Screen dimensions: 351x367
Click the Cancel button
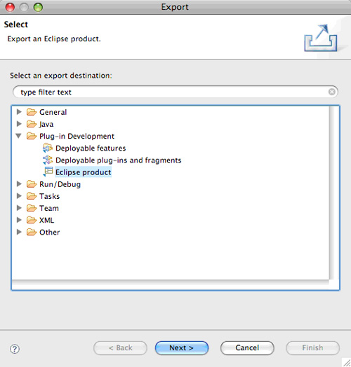pyautogui.click(x=247, y=348)
